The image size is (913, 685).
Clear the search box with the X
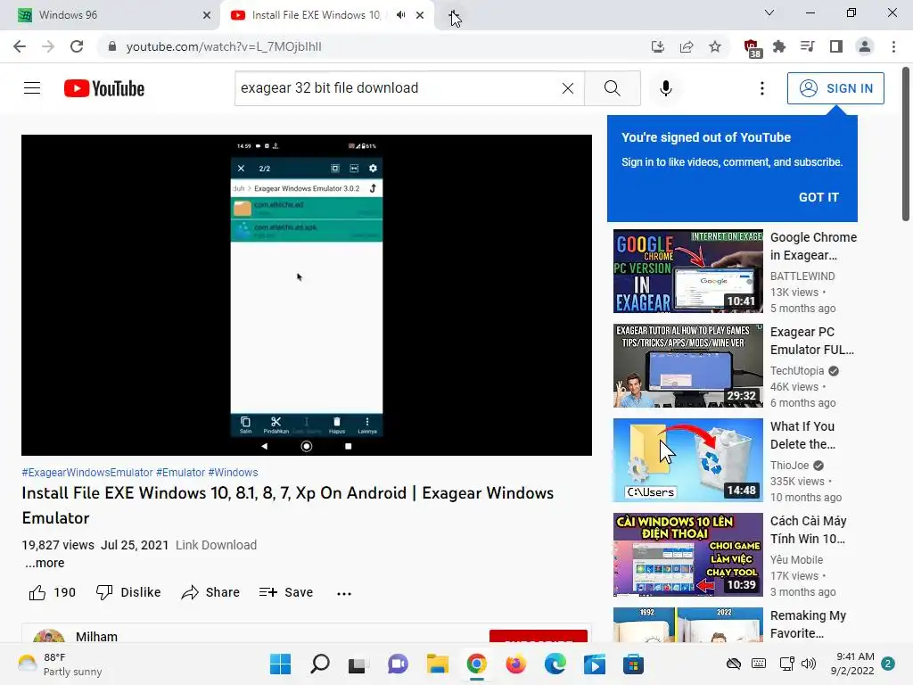point(568,88)
